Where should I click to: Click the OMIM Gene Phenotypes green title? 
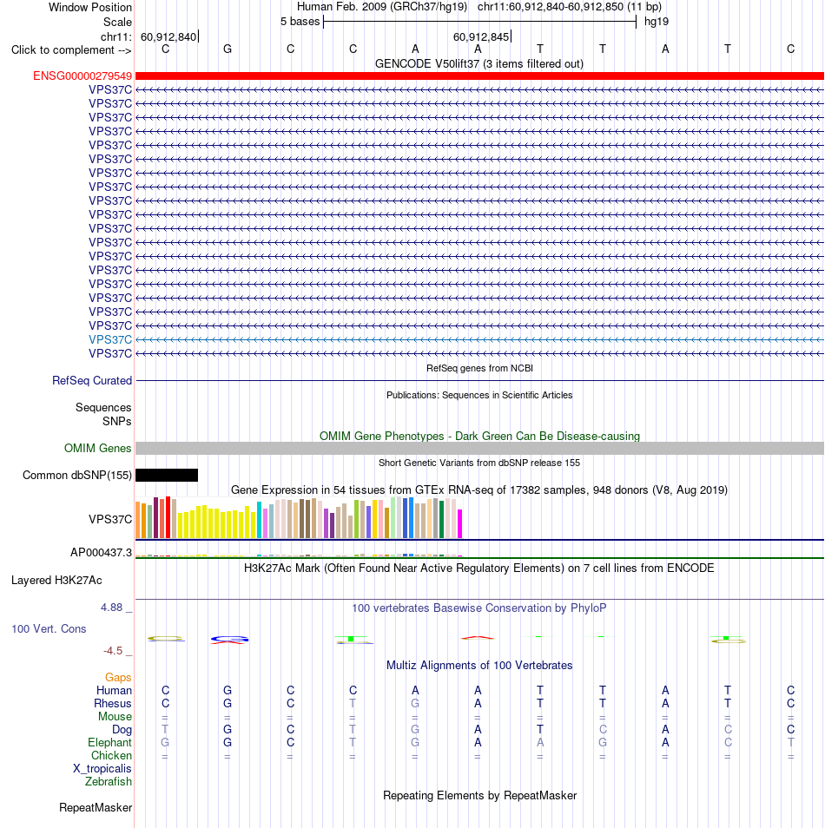point(479,437)
